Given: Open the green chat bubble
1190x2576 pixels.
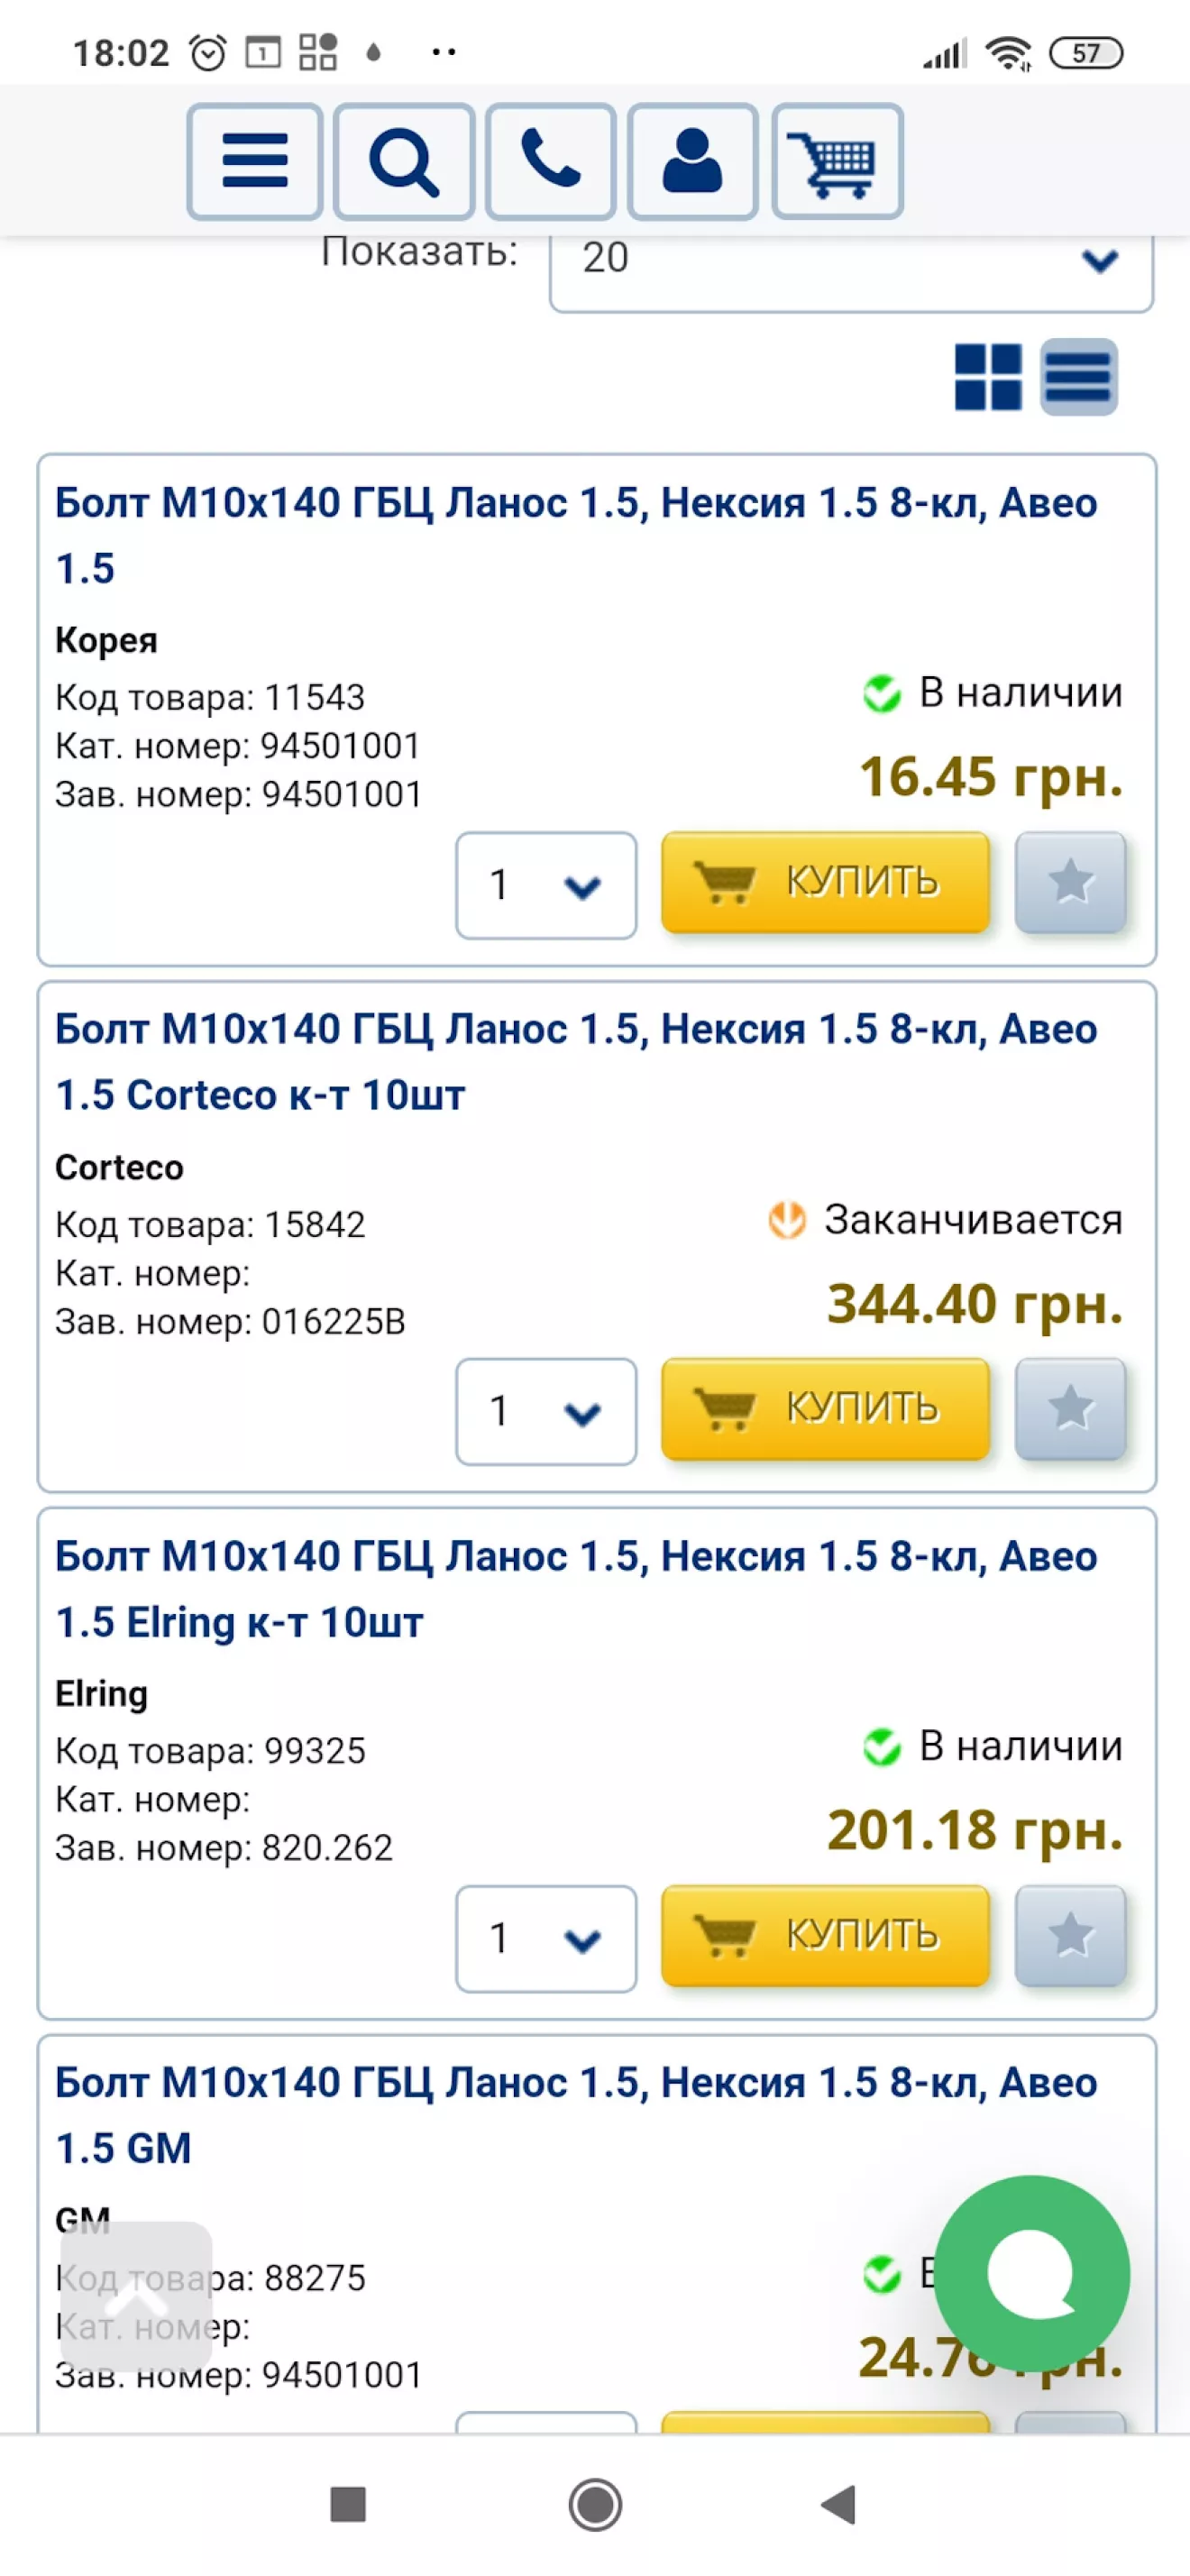Looking at the screenshot, I should 1031,2274.
